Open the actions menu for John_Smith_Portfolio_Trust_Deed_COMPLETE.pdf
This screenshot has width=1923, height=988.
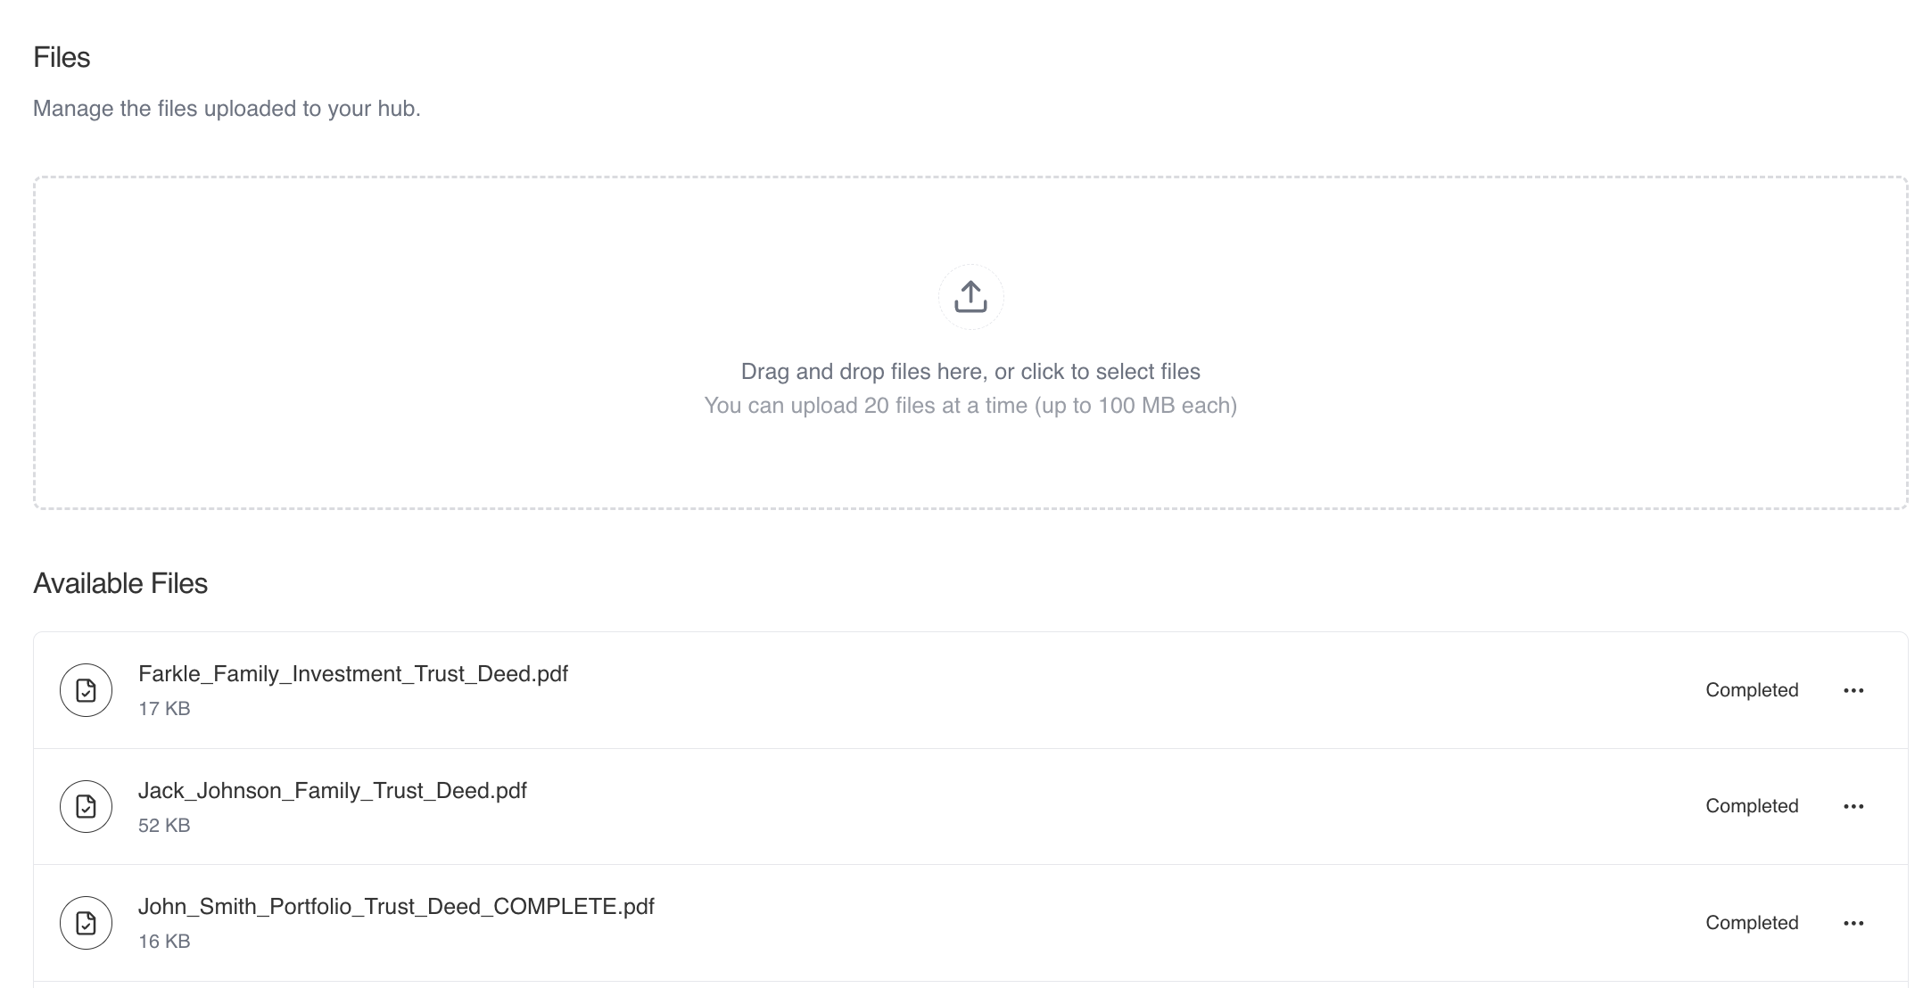tap(1853, 922)
